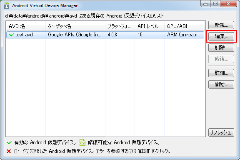The image size is (240, 160).
Task: Click the 修復可能な Android 仮想デバイス legend text
Action: [124, 142]
